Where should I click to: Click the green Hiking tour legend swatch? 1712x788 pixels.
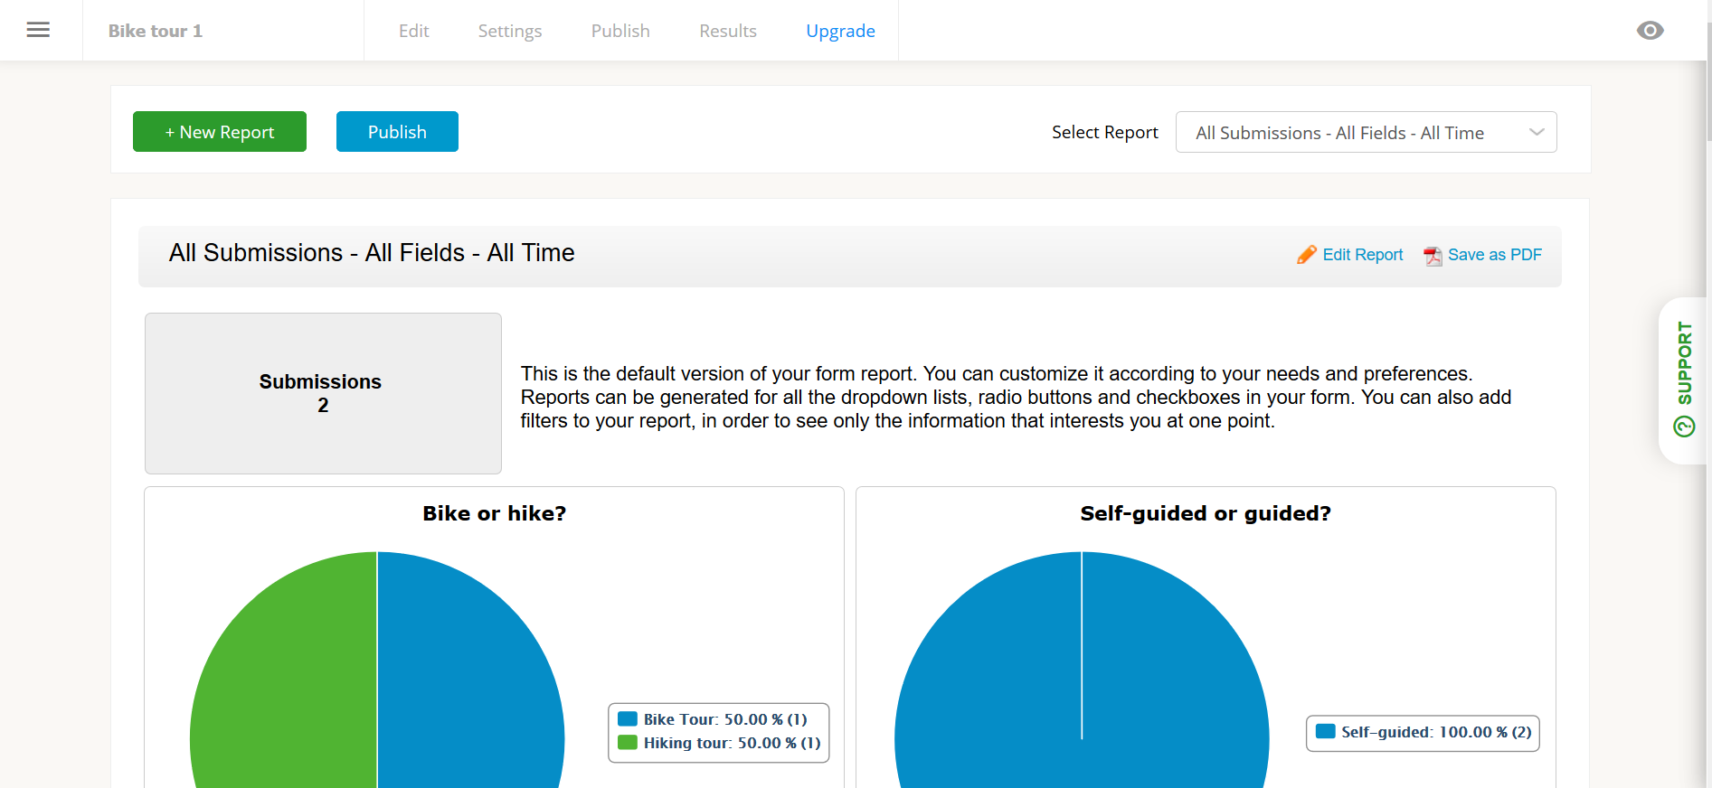(628, 742)
